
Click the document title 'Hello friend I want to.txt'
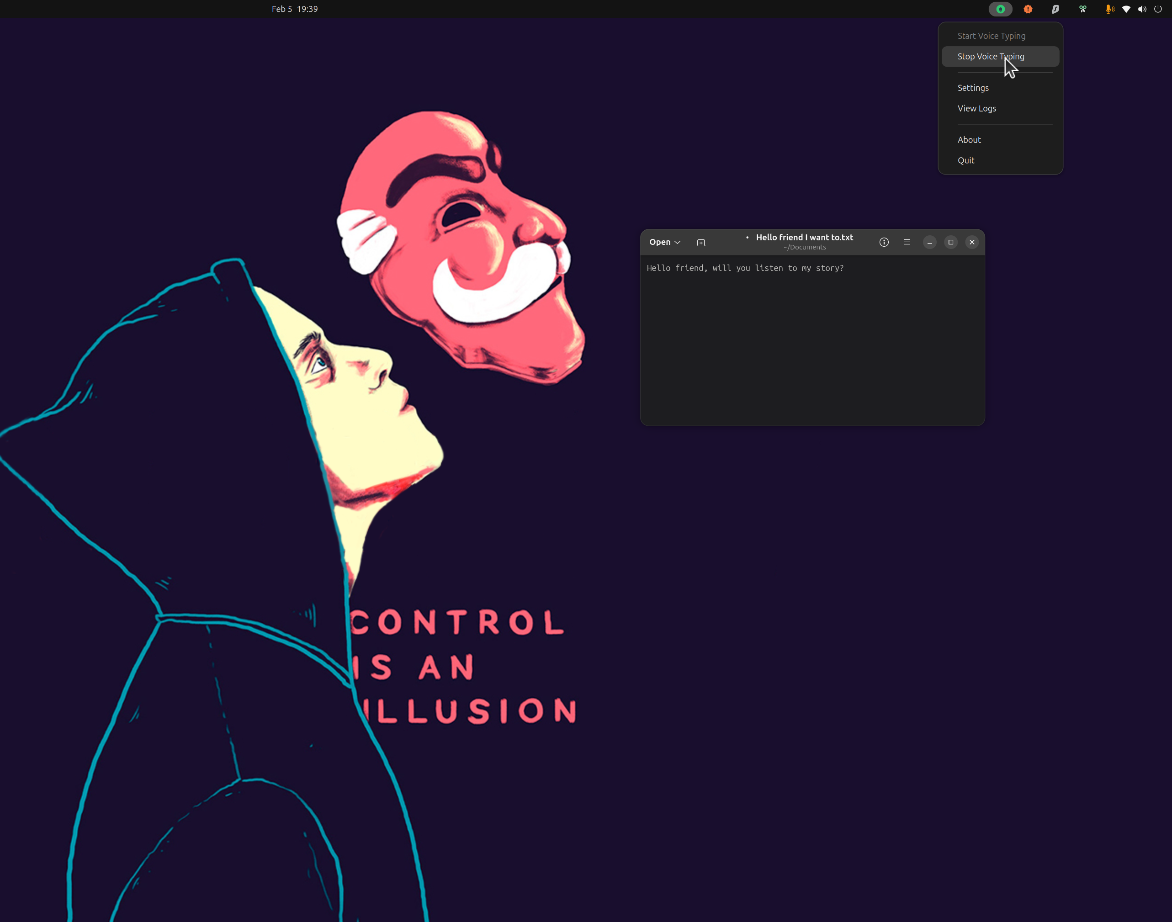pos(804,238)
